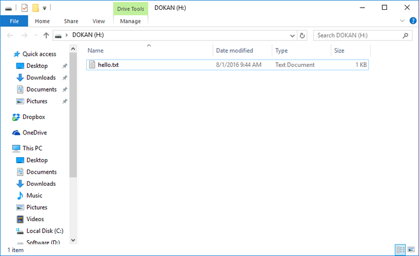This screenshot has height=256, width=419.
Task: Go forward with the Forward arrow
Action: (x=24, y=35)
